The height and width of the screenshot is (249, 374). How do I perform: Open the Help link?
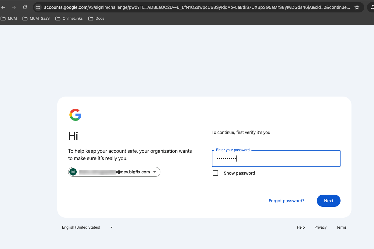click(301, 227)
